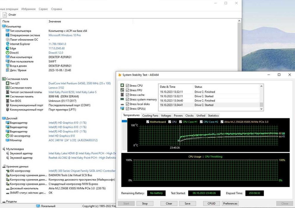Viewport: 295px width, 208px height.
Task: Open the Preferences dialog
Action: (230, 204)
